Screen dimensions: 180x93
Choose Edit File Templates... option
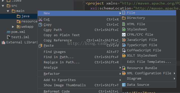(149, 62)
